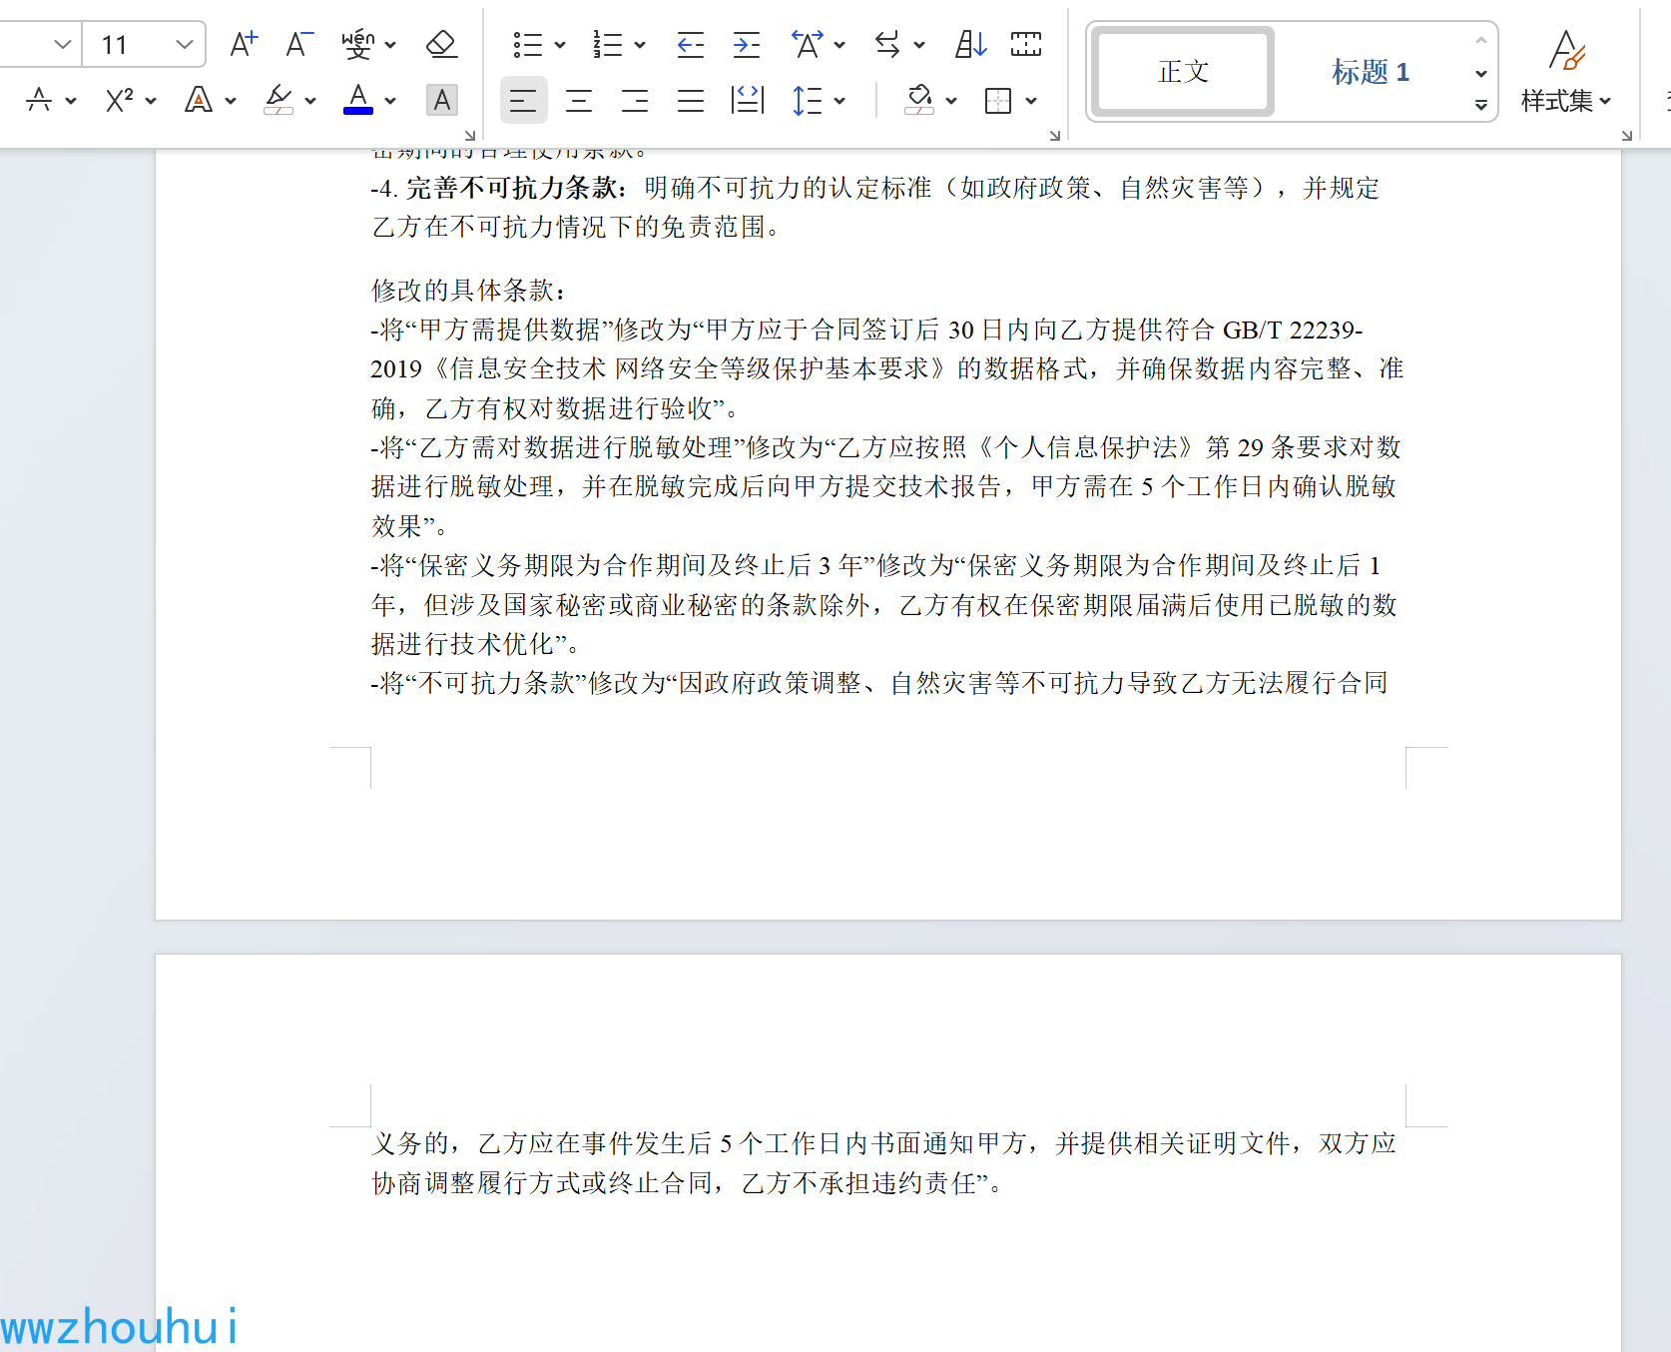The height and width of the screenshot is (1352, 1671).
Task: Apply blue font color to text
Action: (x=358, y=100)
